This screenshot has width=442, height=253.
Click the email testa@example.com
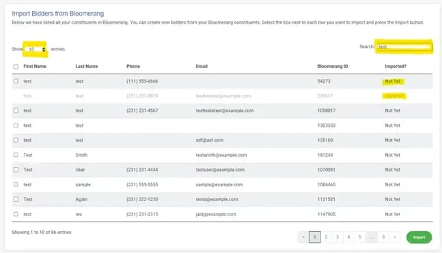pos(217,199)
